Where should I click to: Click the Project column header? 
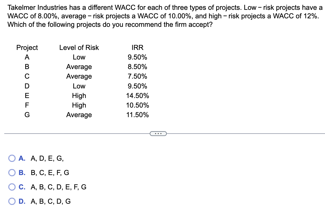coord(27,48)
